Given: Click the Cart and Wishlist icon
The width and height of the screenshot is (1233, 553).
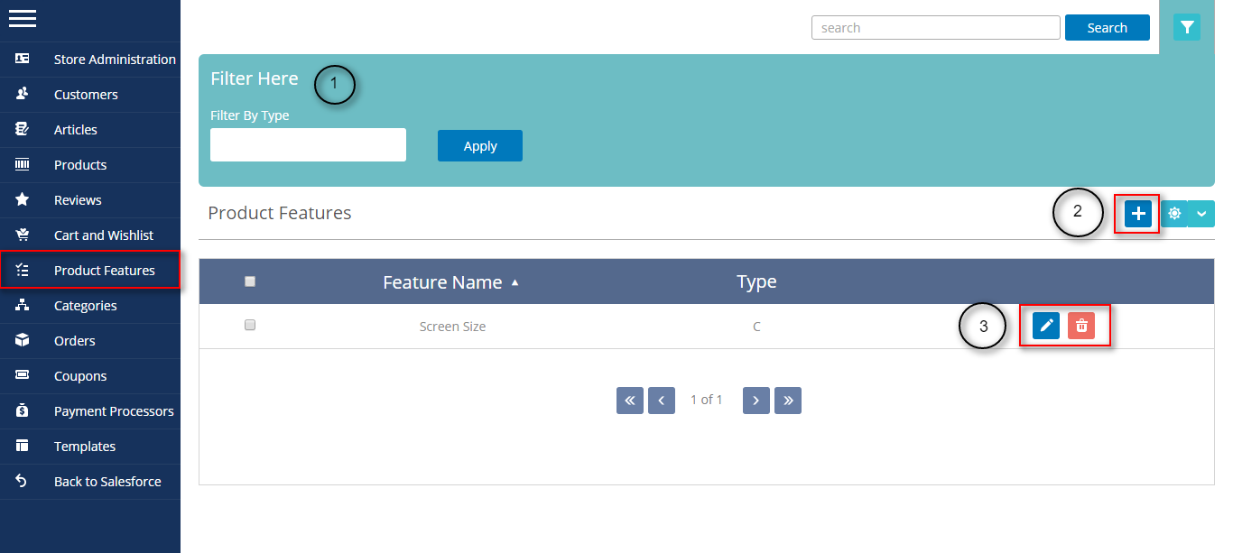Looking at the screenshot, I should tap(23, 235).
